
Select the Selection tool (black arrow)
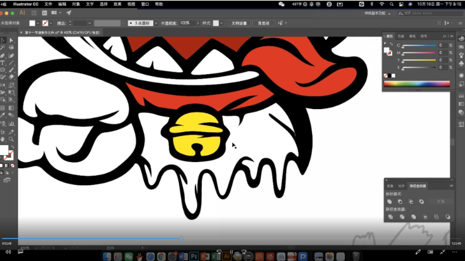(x=3, y=40)
